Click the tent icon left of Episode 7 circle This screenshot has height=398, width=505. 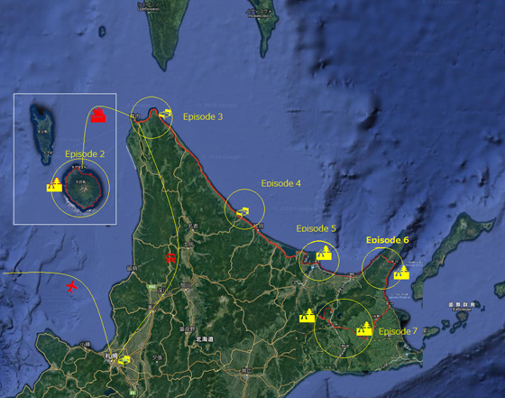pos(307,316)
